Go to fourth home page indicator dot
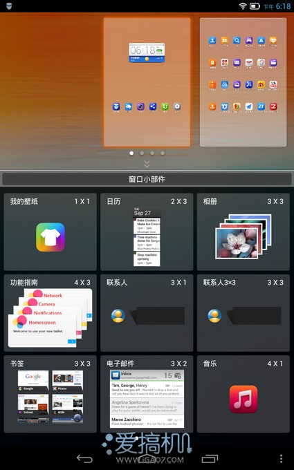294x470 pixels. pos(163,153)
